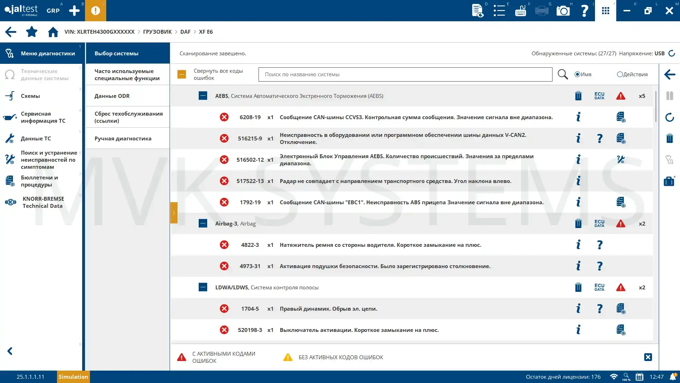This screenshot has height=383, width=680.
Task: Open Данные ODR
Action: click(x=127, y=96)
